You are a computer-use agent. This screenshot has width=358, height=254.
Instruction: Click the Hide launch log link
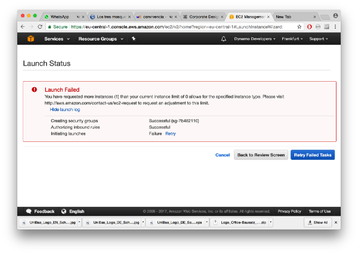pyautogui.click(x=65, y=110)
